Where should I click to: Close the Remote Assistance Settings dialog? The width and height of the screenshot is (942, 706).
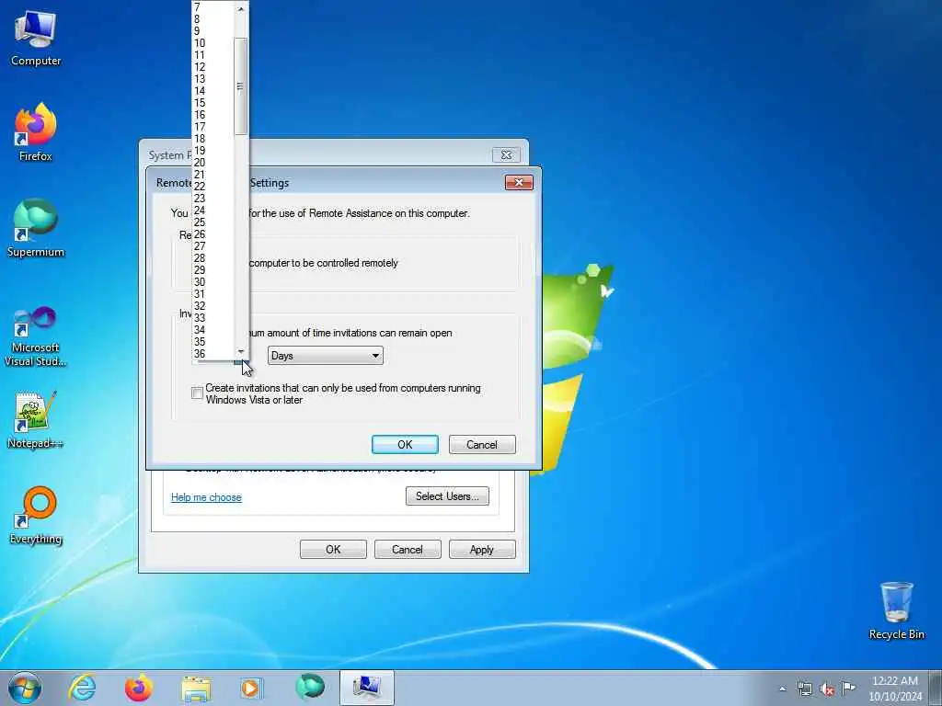click(x=519, y=183)
